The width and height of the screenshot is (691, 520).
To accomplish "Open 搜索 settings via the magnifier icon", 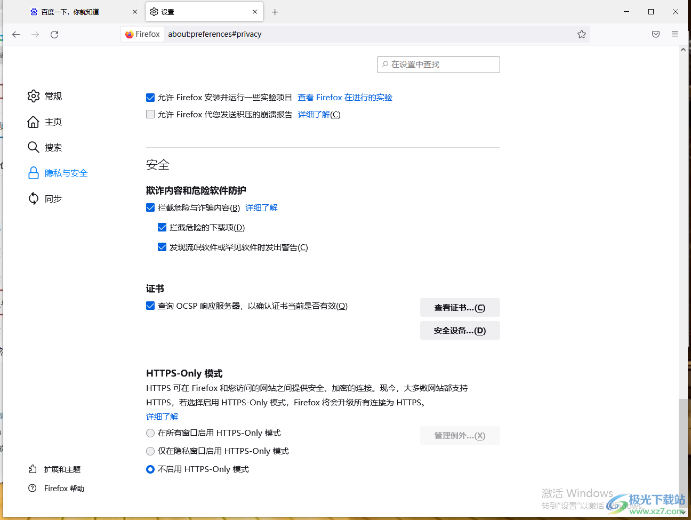I will (33, 147).
